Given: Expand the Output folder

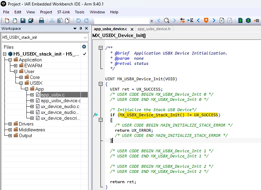Looking at the screenshot, I should coord(10,135).
